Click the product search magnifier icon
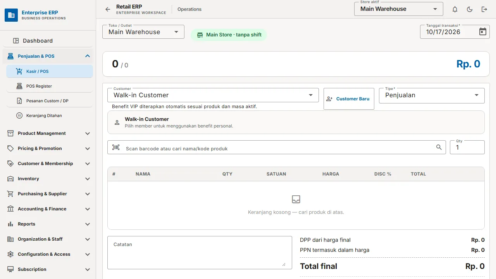The image size is (496, 279). pyautogui.click(x=439, y=147)
